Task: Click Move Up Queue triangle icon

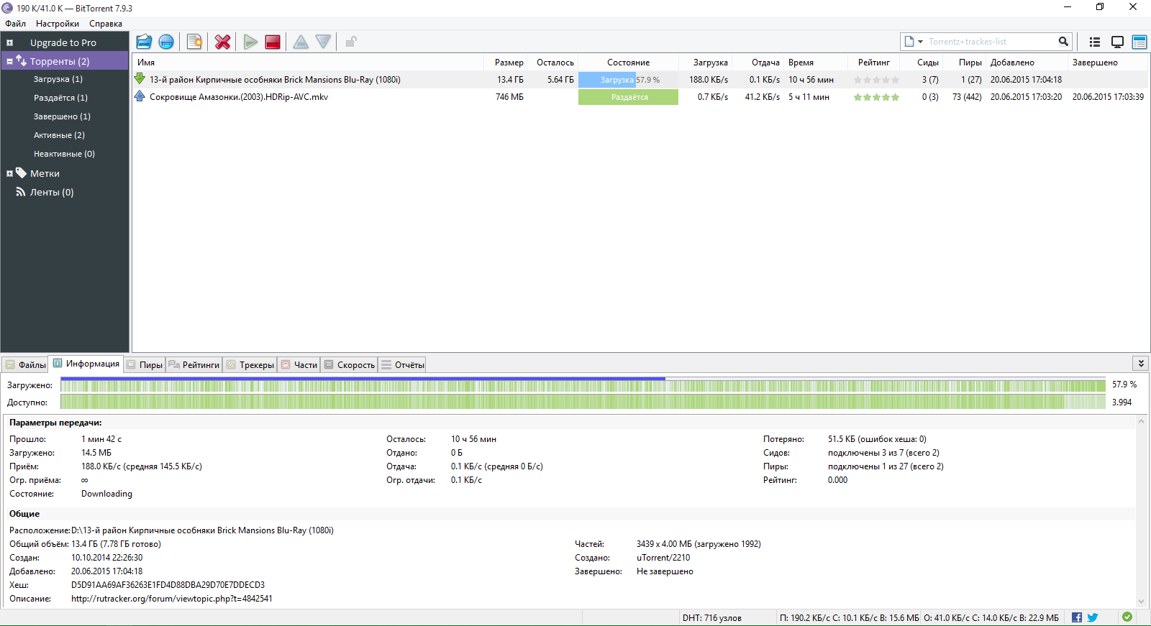Action: 301,42
